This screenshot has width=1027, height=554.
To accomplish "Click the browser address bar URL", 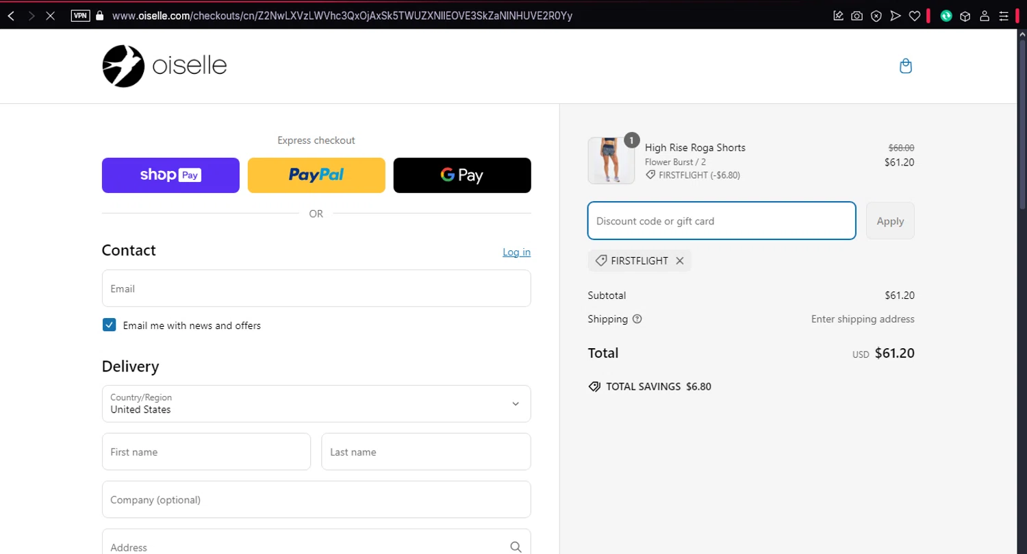I will click(342, 15).
